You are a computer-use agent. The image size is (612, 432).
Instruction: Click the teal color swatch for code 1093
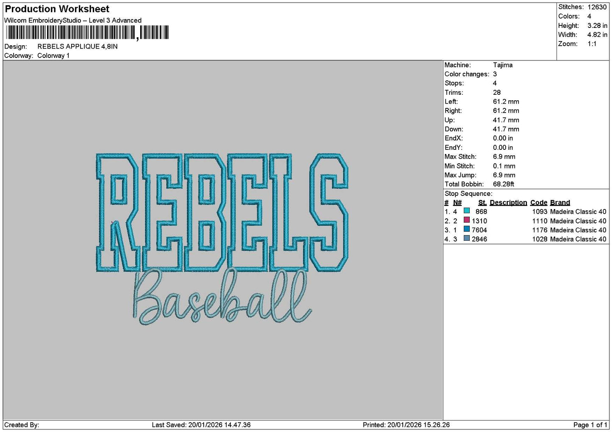pos(467,211)
